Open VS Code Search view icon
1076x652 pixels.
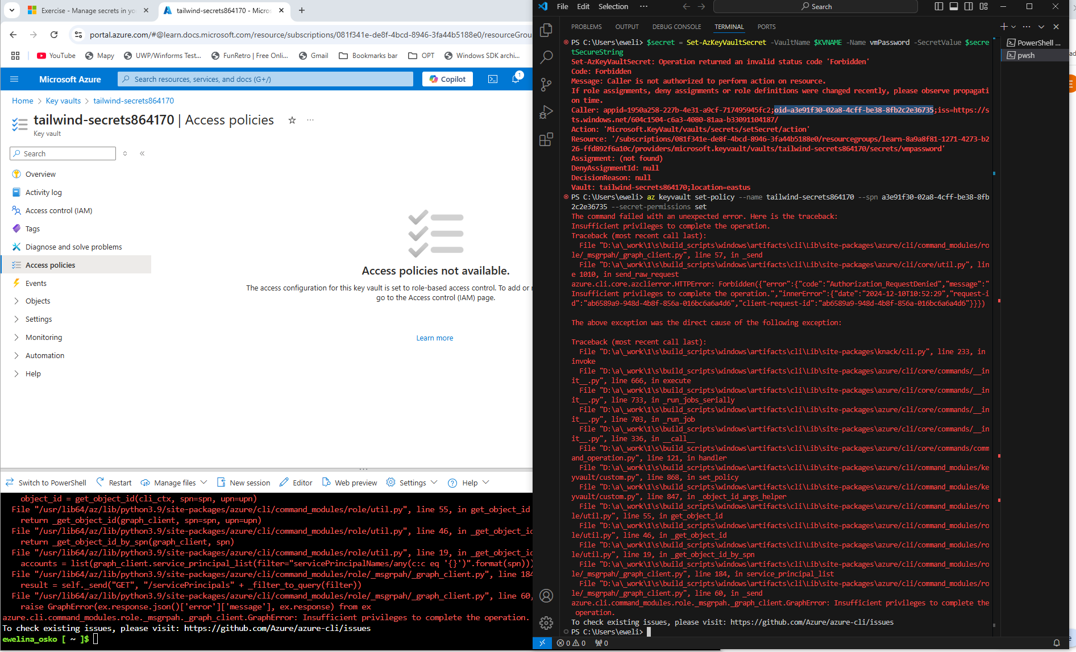pyautogui.click(x=546, y=57)
